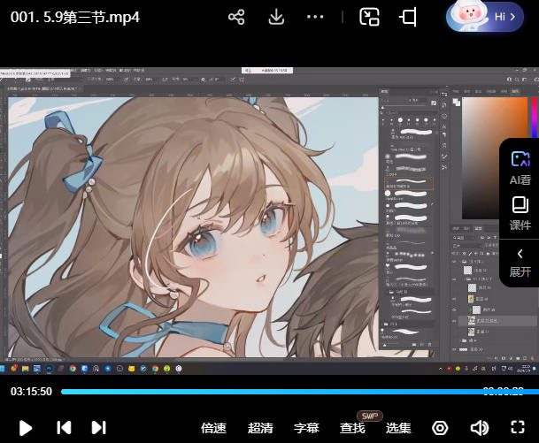Skip to the previous video
Image resolution: width=539 pixels, height=443 pixels.
click(64, 428)
